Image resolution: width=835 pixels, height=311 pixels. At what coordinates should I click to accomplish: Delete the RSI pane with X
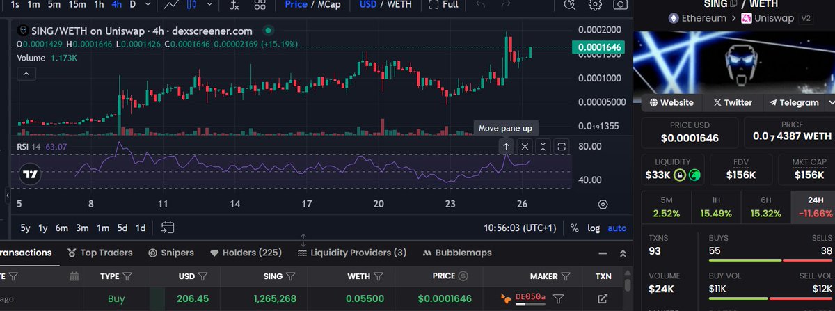tap(525, 146)
